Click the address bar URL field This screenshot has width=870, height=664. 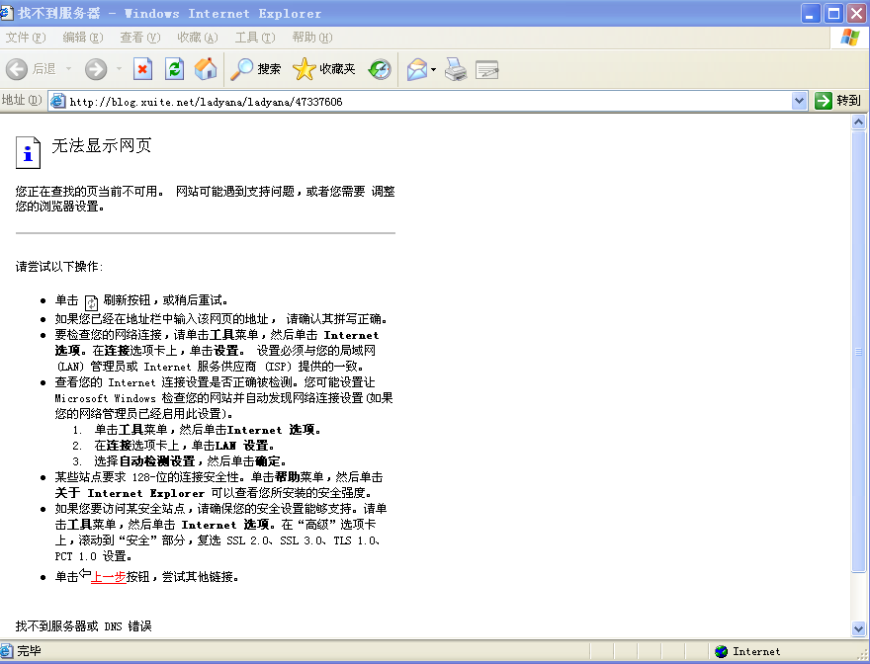pyautogui.click(x=428, y=102)
